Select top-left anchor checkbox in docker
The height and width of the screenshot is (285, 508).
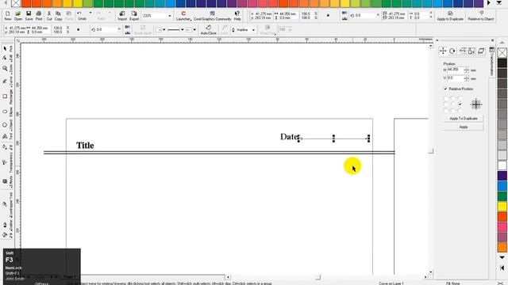[446, 98]
